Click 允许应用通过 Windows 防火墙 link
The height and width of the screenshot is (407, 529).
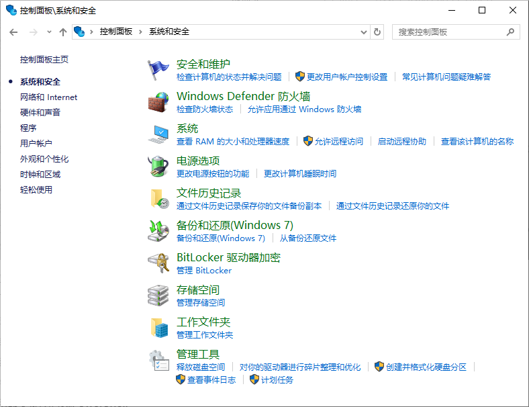point(304,109)
